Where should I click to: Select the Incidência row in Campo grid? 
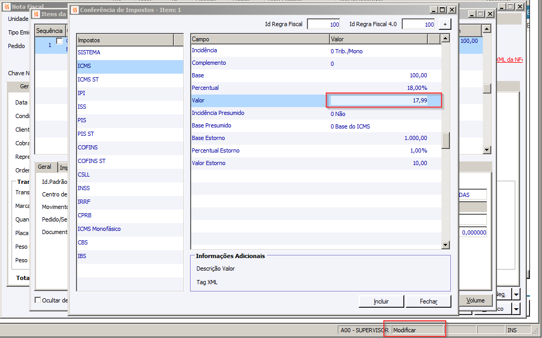(316, 51)
